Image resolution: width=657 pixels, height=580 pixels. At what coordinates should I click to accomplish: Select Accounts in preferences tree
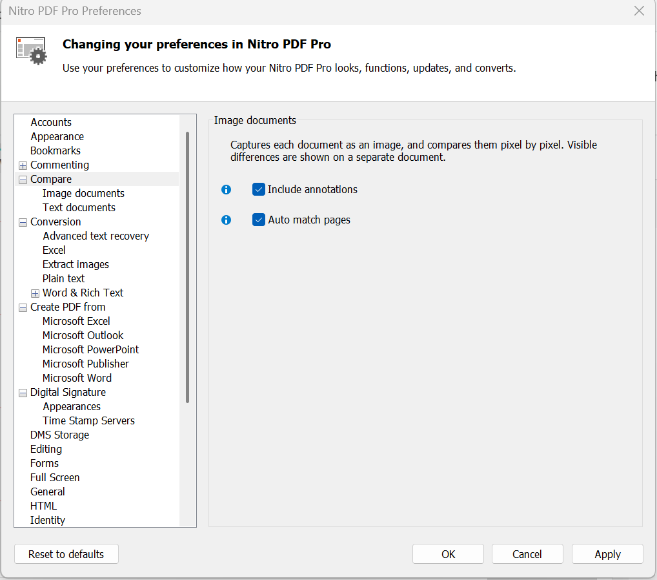(51, 122)
